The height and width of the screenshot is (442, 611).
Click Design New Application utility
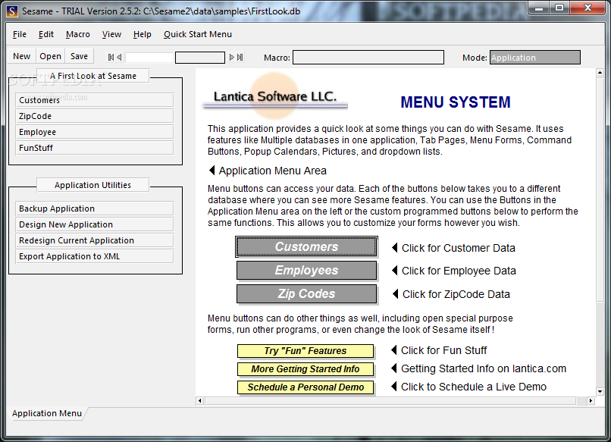(x=95, y=224)
